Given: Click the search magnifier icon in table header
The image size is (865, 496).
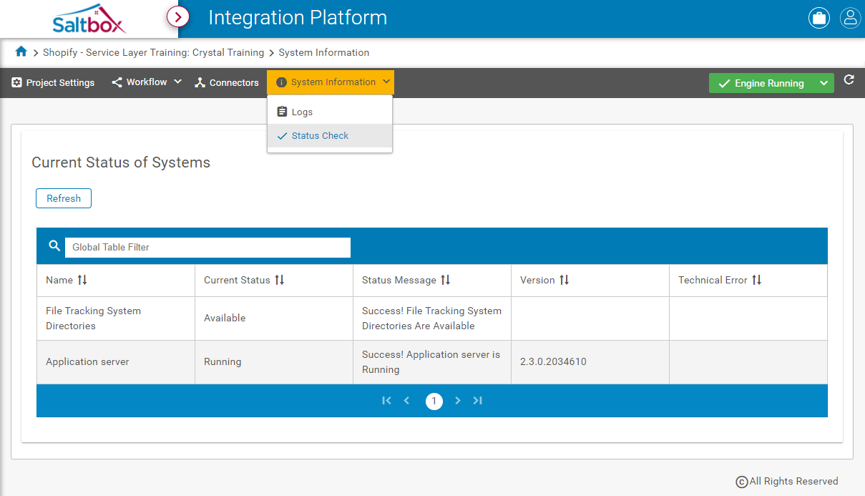Looking at the screenshot, I should point(54,246).
